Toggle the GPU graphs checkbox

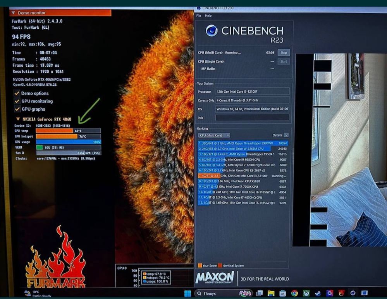[x=17, y=109]
